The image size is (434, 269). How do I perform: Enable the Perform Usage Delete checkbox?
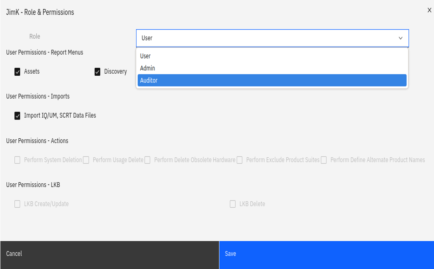86,160
